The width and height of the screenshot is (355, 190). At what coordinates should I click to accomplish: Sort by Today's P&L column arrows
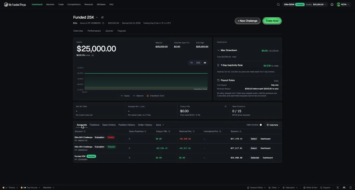click(x=169, y=131)
